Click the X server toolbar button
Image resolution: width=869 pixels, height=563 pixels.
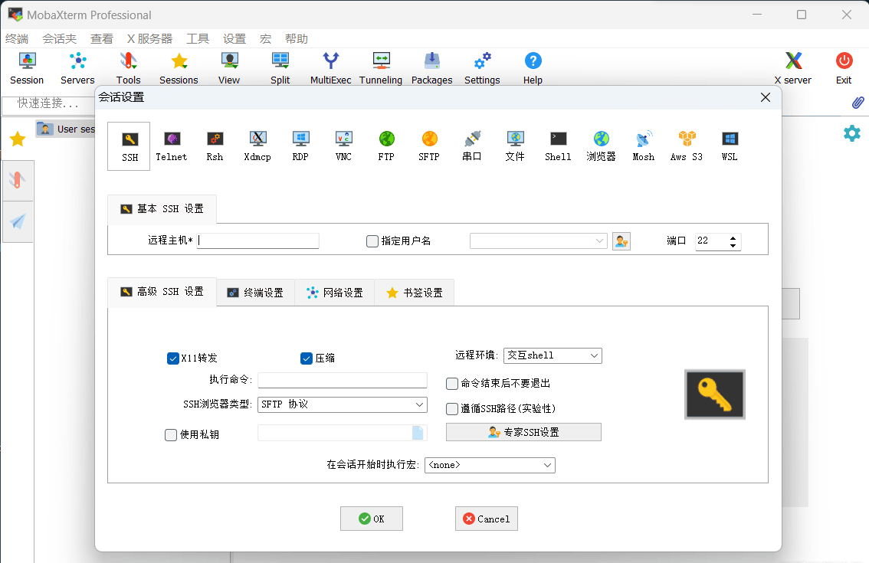pyautogui.click(x=793, y=68)
